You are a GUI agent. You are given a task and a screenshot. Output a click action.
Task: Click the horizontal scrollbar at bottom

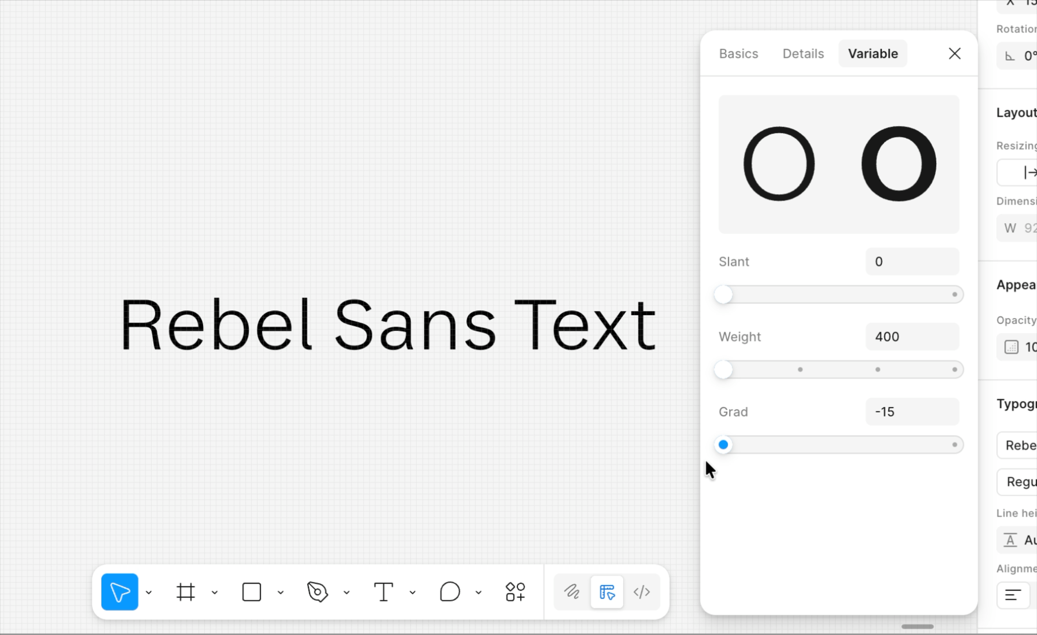tap(917, 626)
